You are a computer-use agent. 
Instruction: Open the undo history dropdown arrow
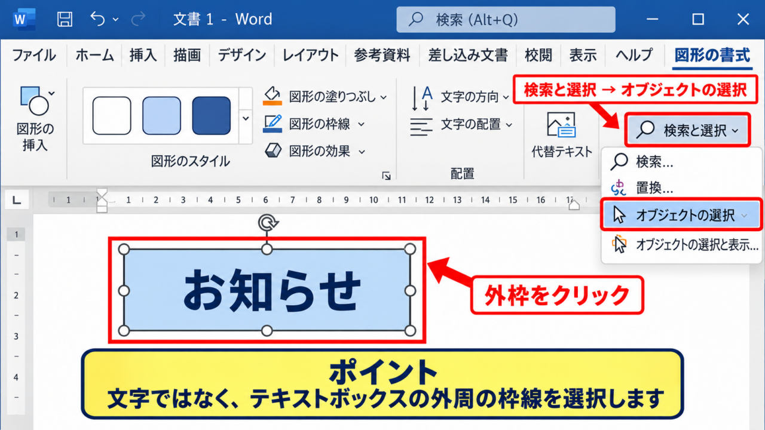[x=115, y=20]
